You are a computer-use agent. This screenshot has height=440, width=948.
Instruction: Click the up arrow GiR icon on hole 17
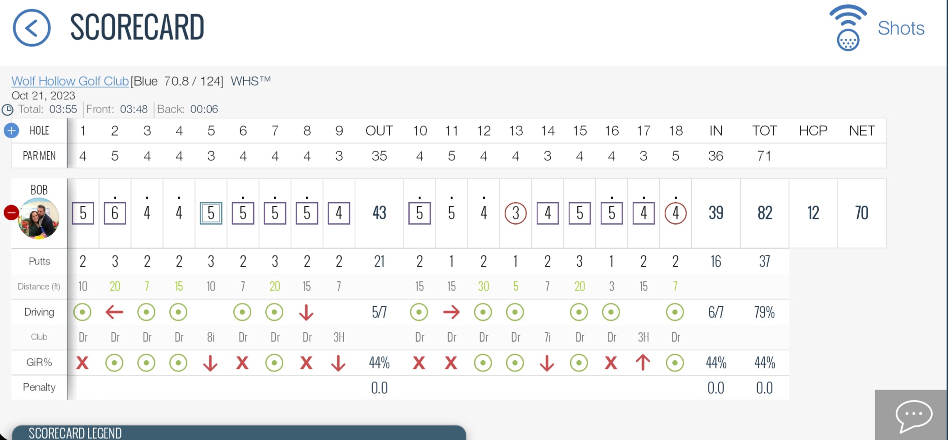[643, 362]
